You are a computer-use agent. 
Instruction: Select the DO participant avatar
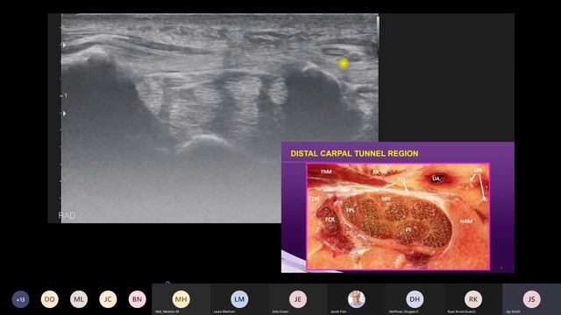49,299
